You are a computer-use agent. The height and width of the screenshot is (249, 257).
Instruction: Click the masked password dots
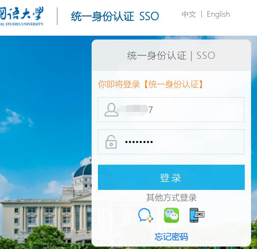pyautogui.click(x=139, y=142)
